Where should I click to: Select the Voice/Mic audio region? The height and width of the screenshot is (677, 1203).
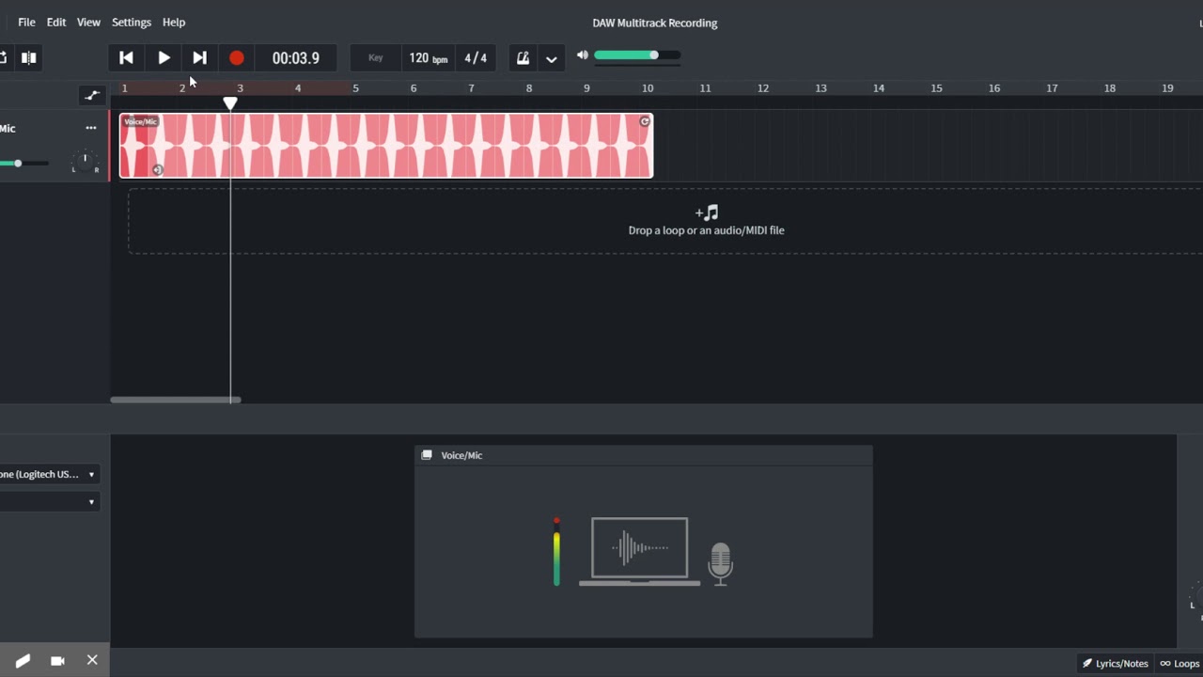click(x=386, y=146)
